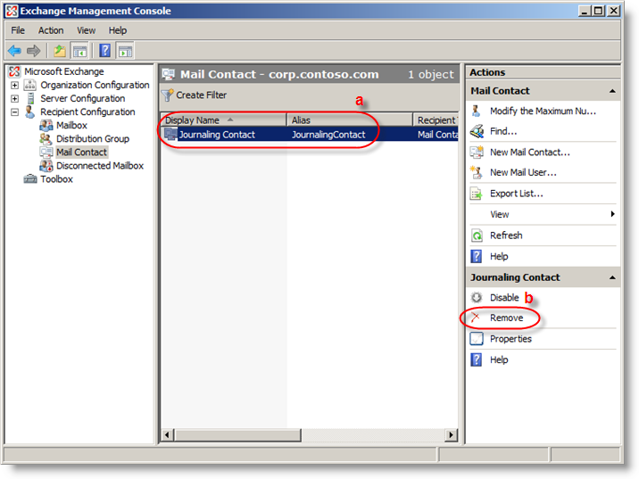Click the Server Configuration node icon
The height and width of the screenshot is (479, 639).
(30, 99)
